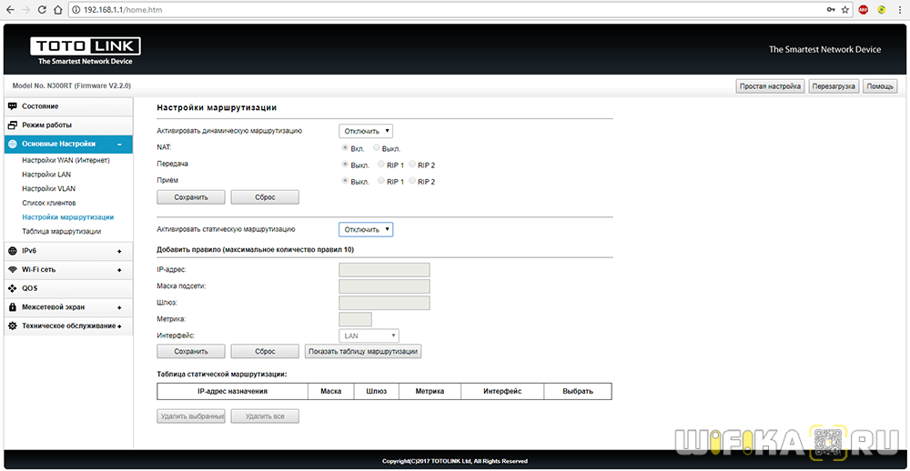
Task: Select NAT Выкл. radio button
Action: (x=377, y=147)
